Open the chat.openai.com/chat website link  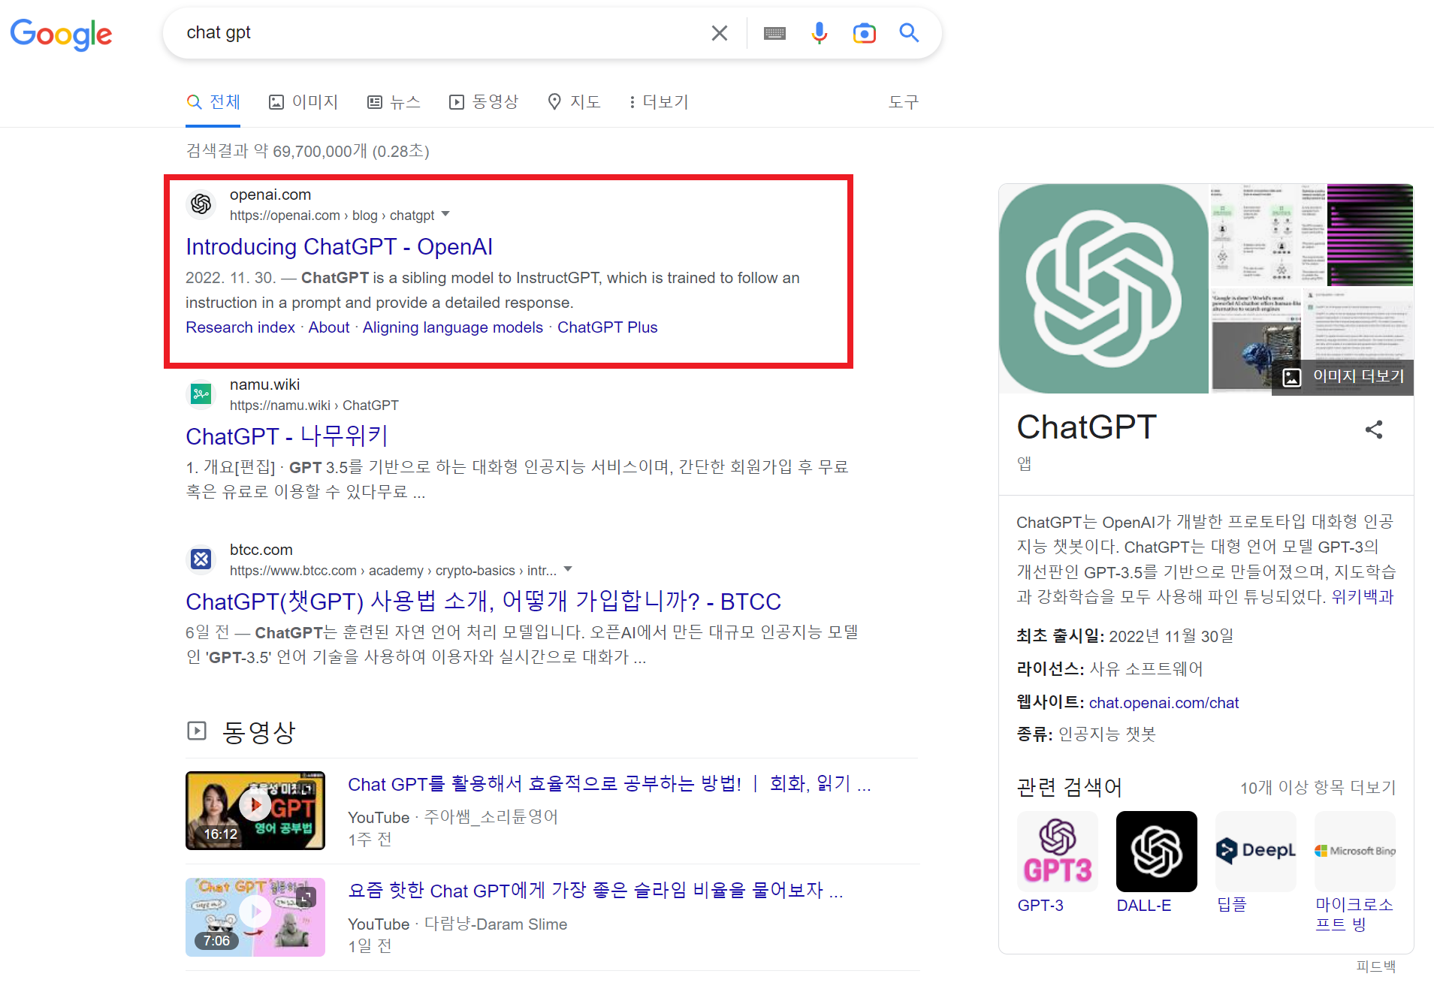point(1164,703)
